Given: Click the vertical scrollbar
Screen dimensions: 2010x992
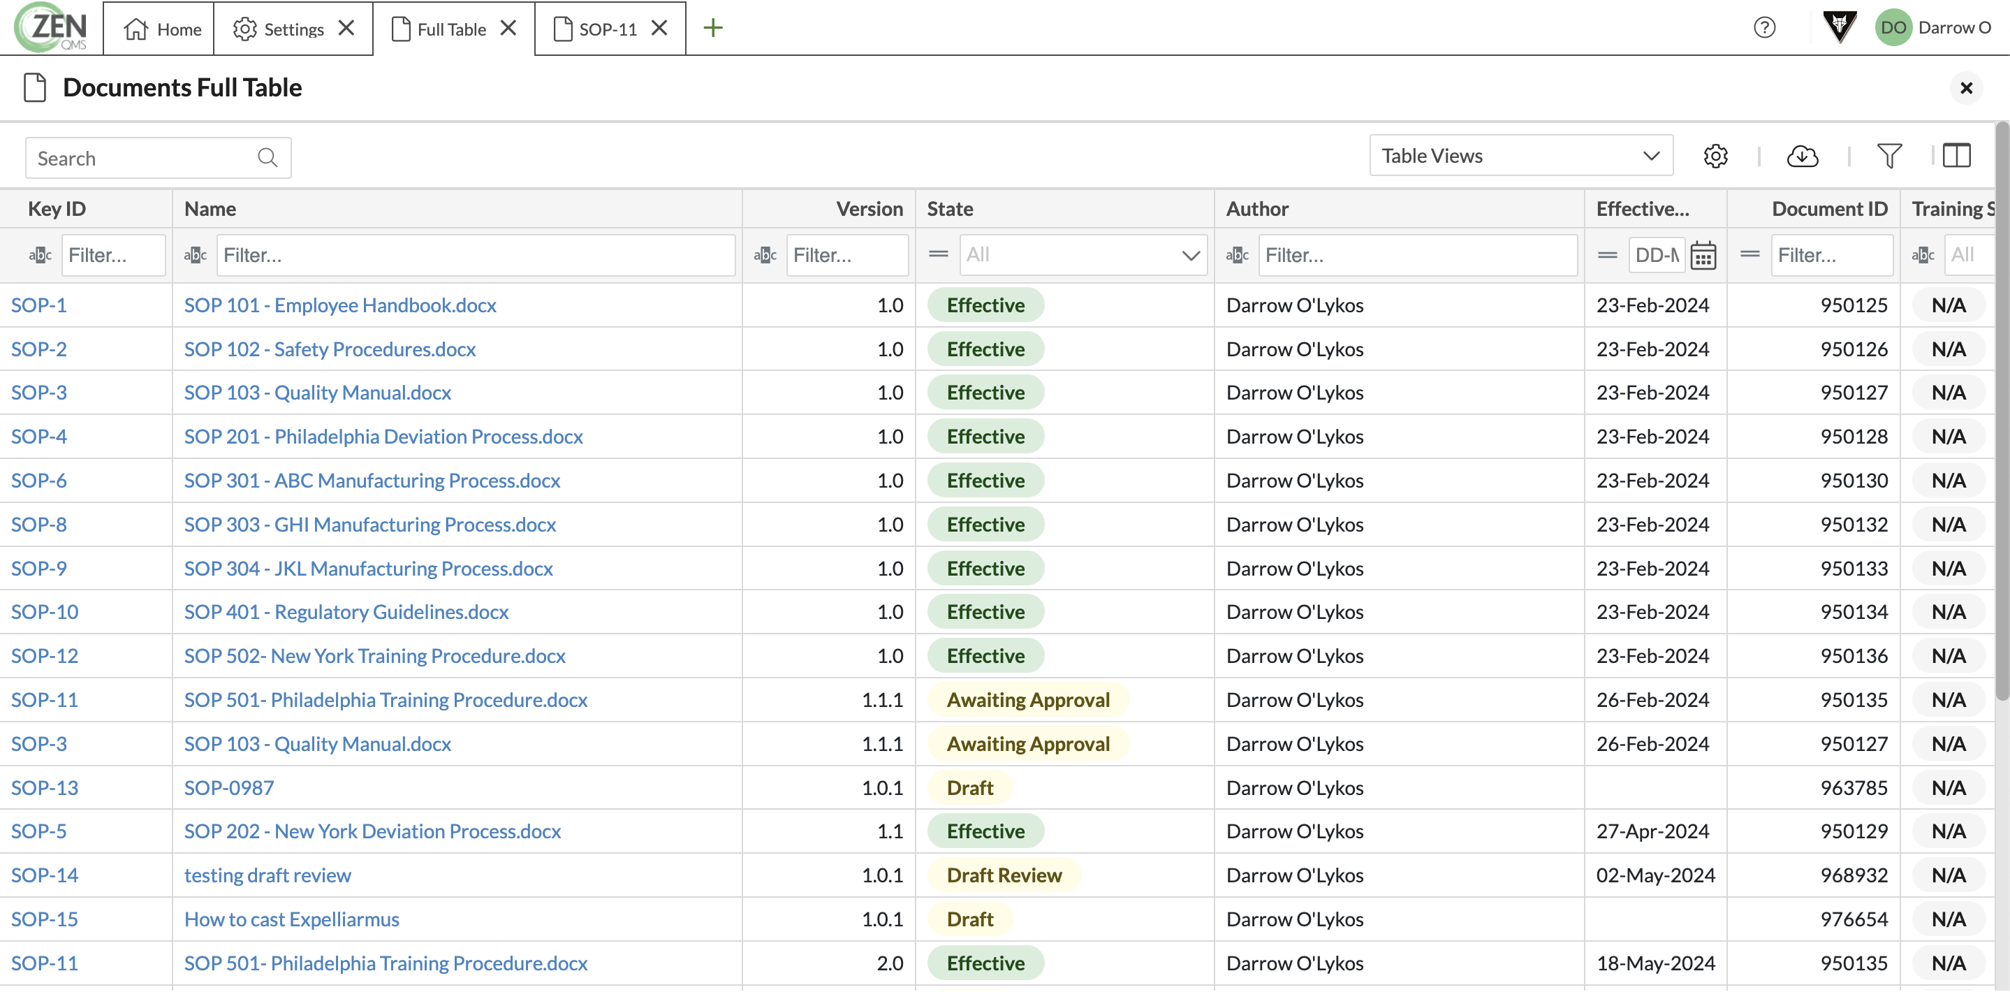Looking at the screenshot, I should pyautogui.click(x=2002, y=411).
